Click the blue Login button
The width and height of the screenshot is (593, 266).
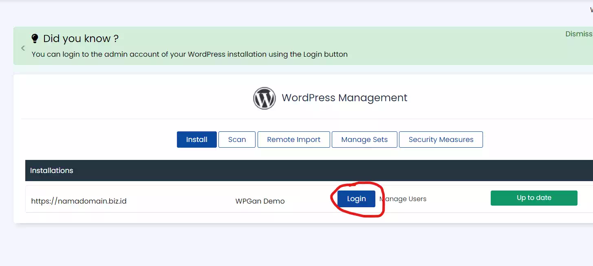(x=356, y=199)
